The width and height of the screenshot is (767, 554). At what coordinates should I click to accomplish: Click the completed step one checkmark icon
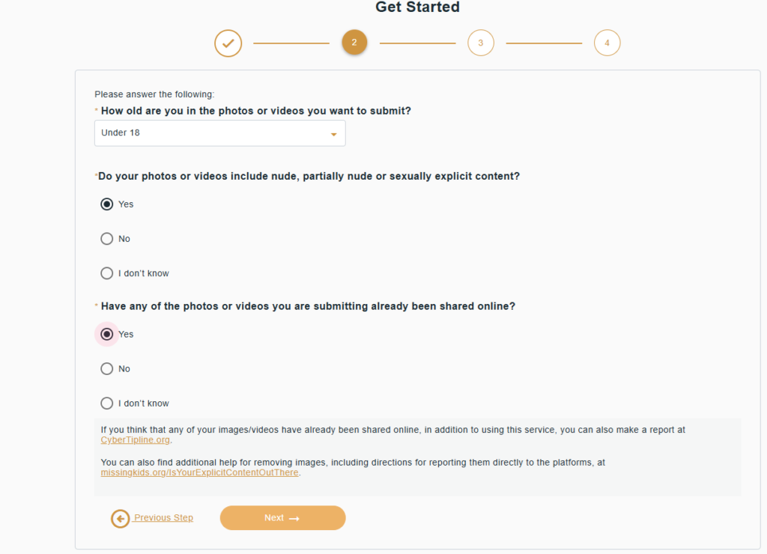coord(228,43)
